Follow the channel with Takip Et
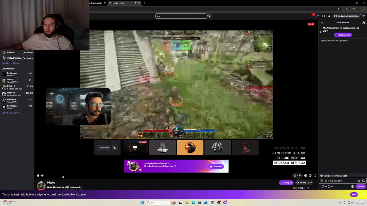This screenshot has height=206, width=367. (x=286, y=183)
